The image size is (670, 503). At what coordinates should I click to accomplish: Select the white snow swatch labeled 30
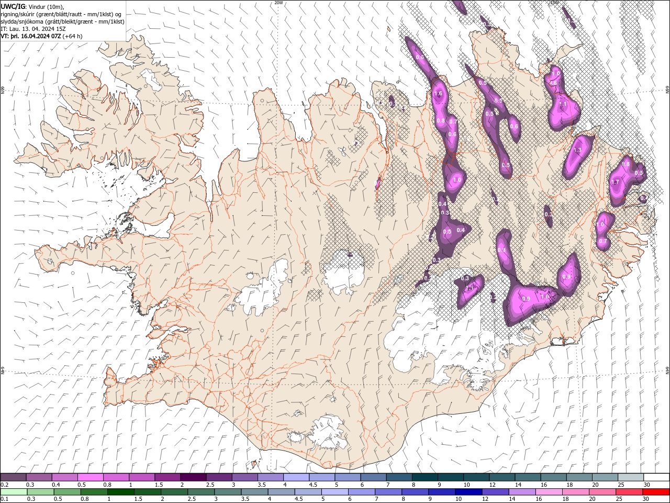coord(656,477)
